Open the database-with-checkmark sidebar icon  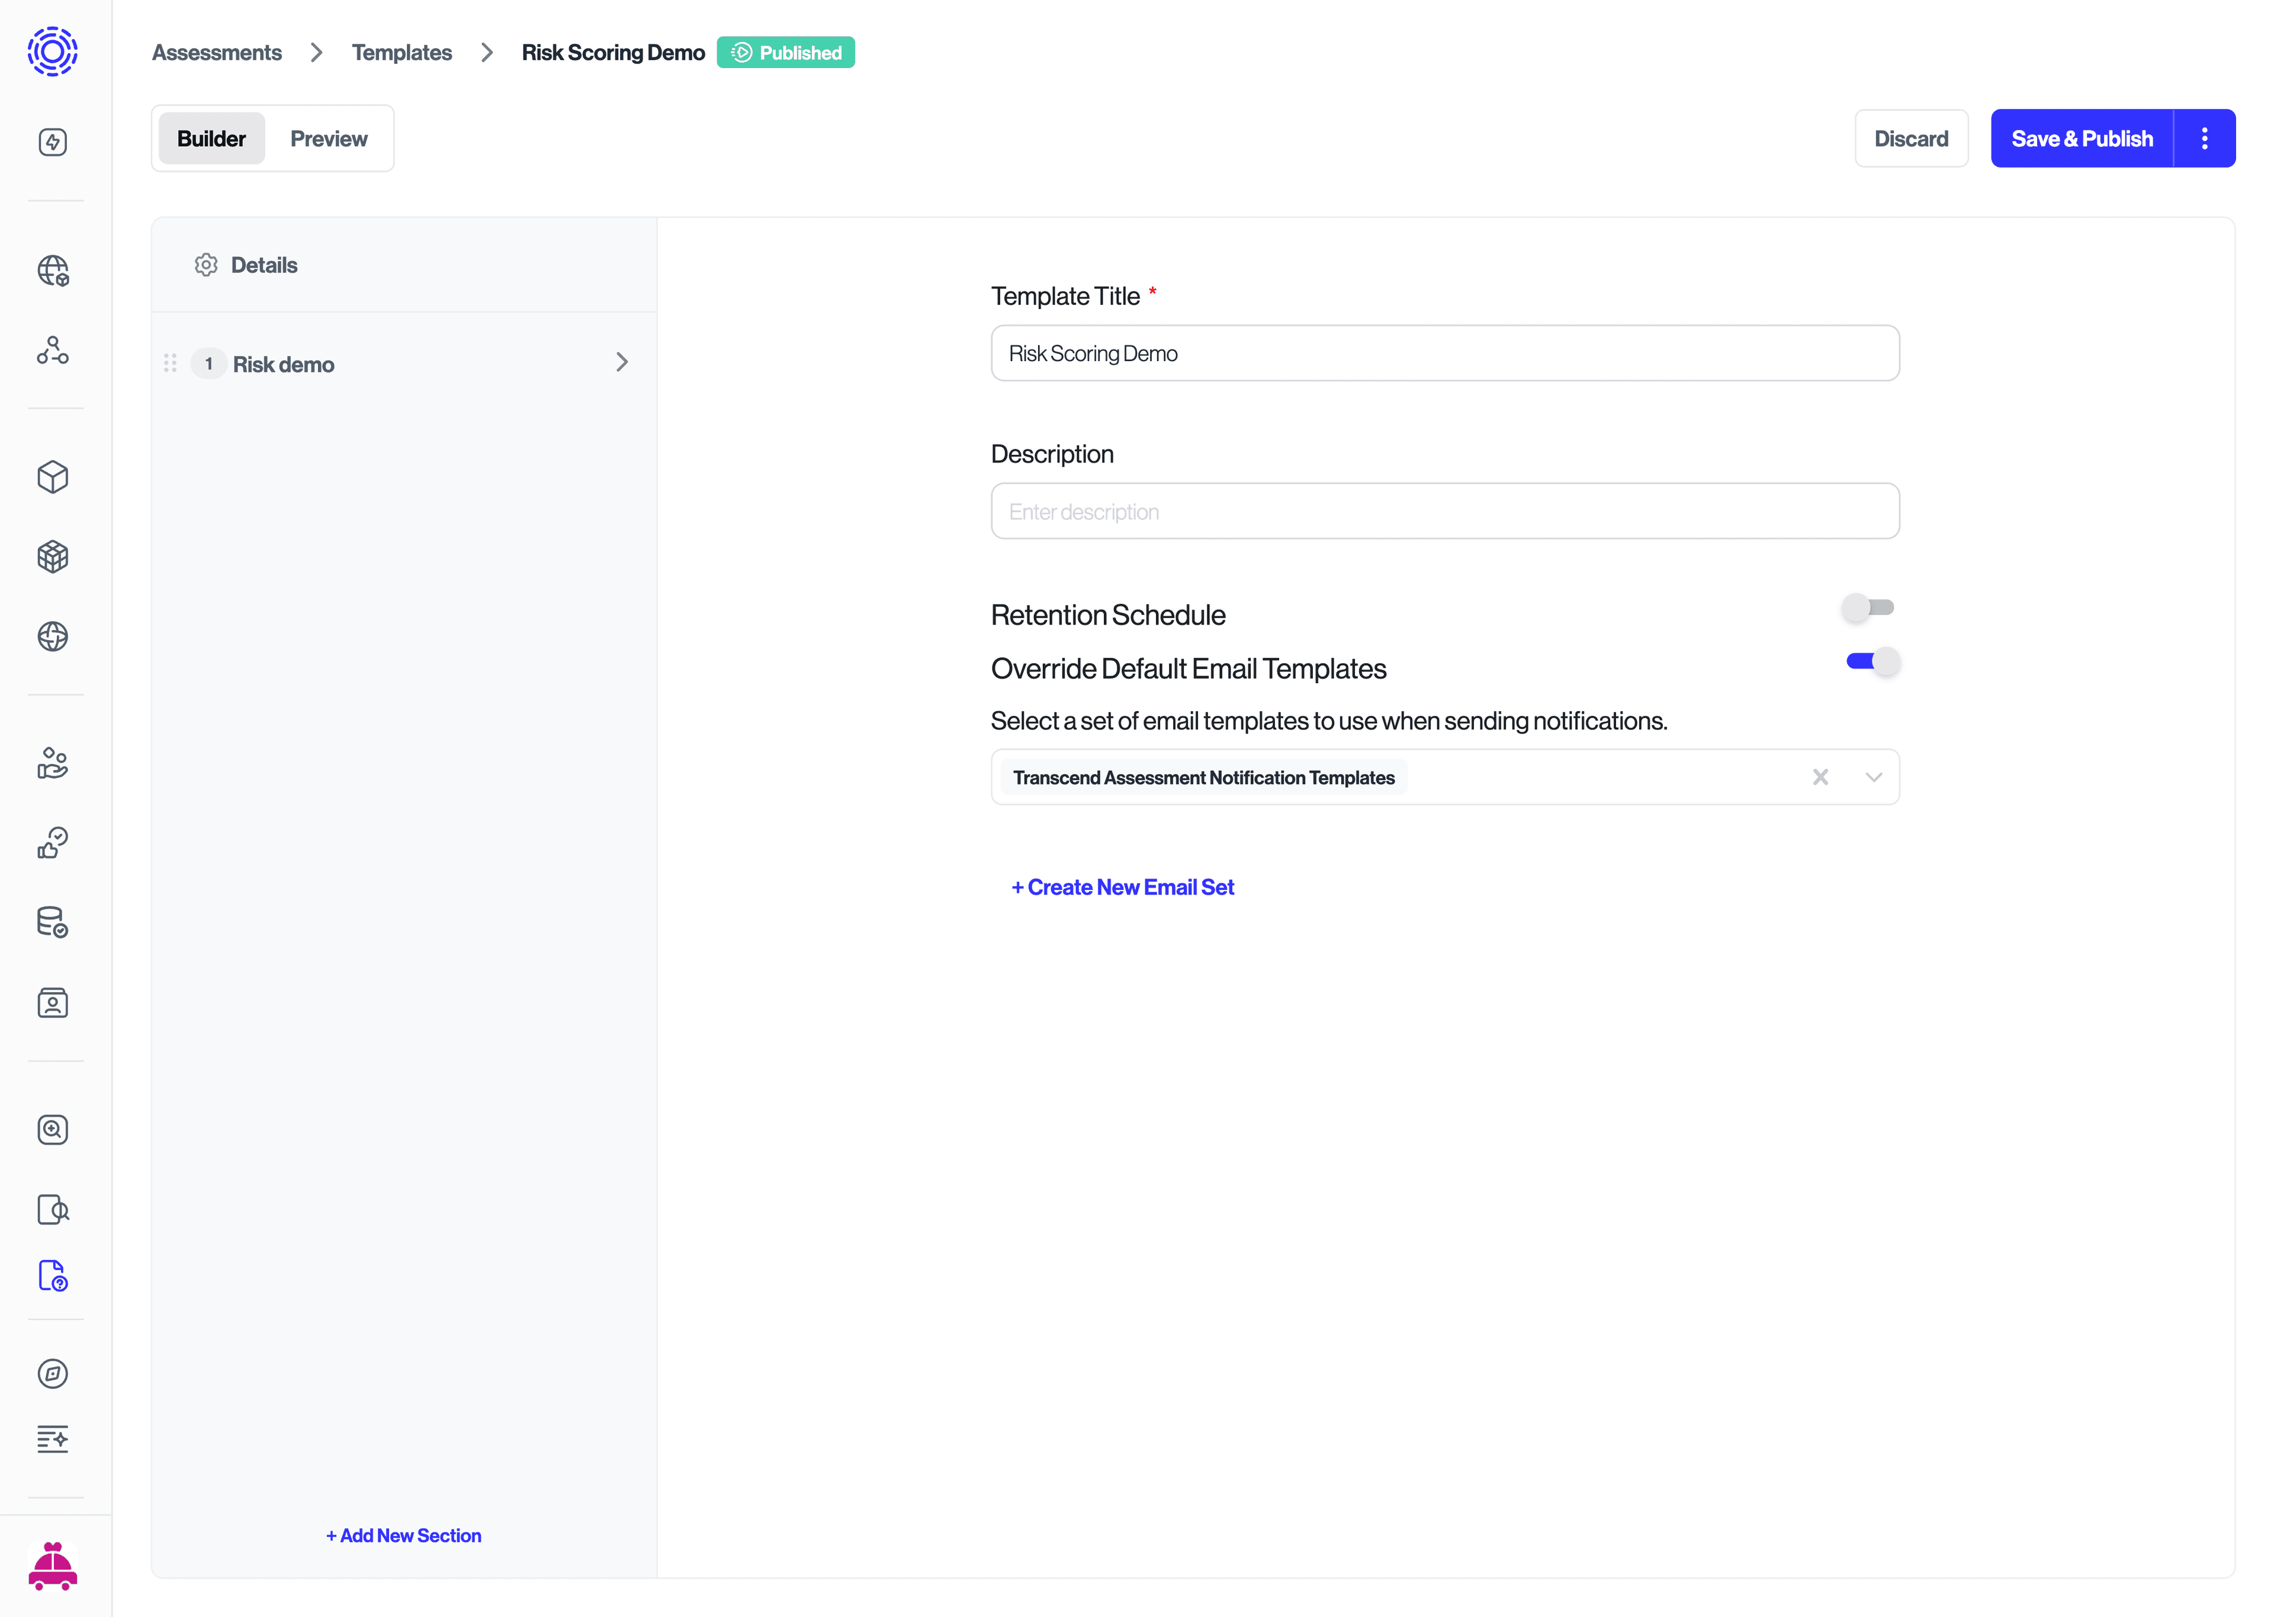click(53, 922)
